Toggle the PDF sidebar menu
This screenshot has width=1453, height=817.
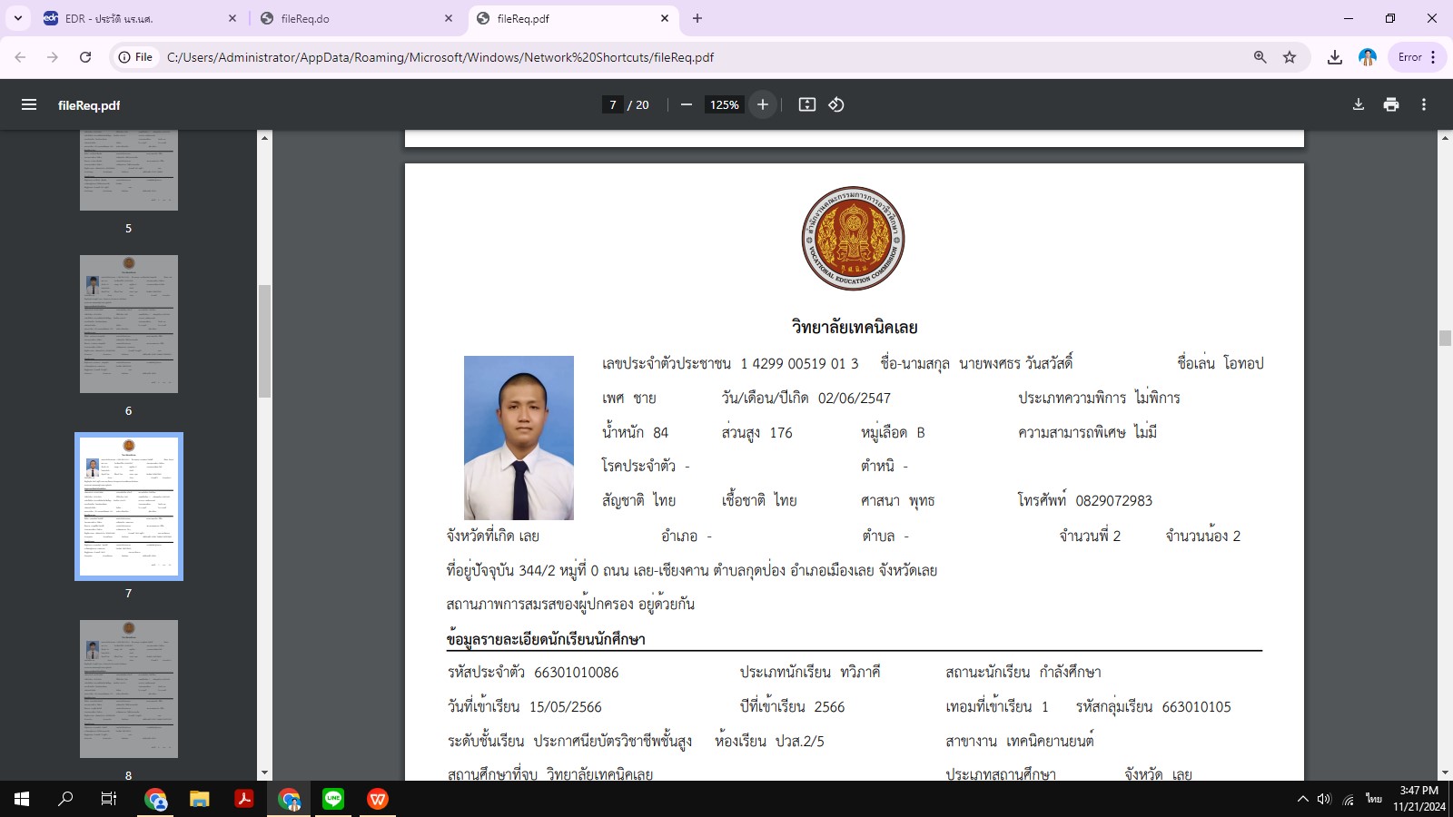click(29, 104)
